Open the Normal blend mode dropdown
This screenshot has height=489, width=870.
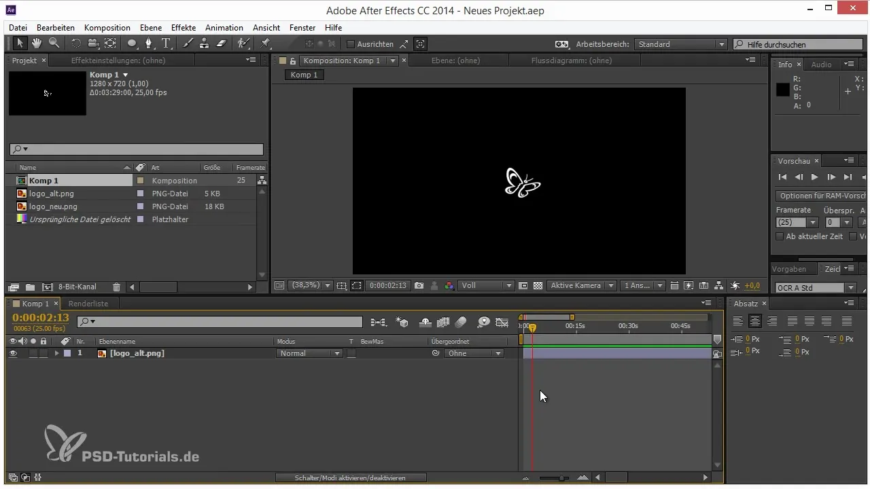[309, 353]
